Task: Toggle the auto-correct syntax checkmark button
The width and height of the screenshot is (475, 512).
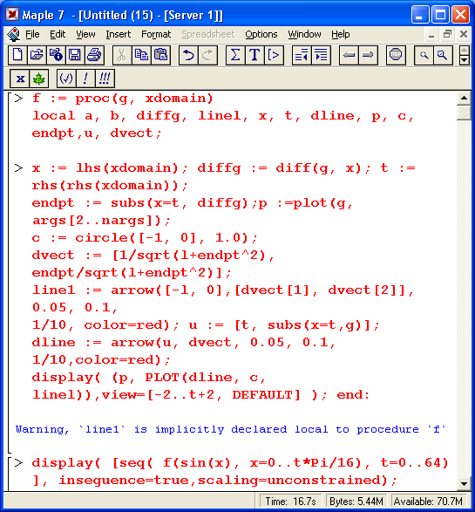Action: (x=66, y=79)
